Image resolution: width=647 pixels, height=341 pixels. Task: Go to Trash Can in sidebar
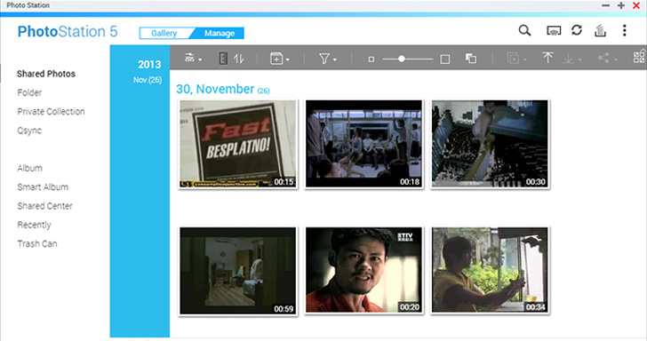pyautogui.click(x=37, y=243)
